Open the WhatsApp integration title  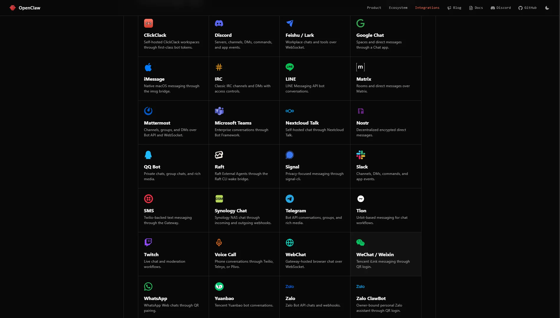pos(155,299)
